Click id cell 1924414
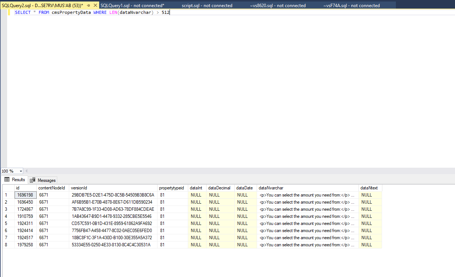This screenshot has height=277, width=455. (x=25, y=231)
